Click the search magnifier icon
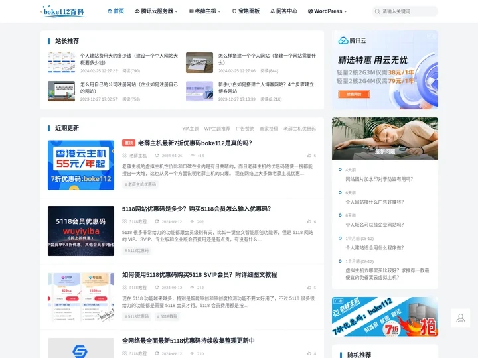This screenshot has width=478, height=358. 377,11
